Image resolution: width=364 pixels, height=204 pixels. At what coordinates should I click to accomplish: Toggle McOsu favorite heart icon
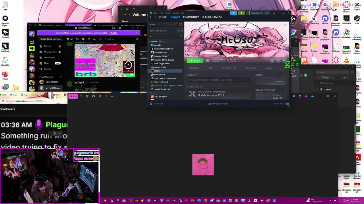tap(284, 61)
